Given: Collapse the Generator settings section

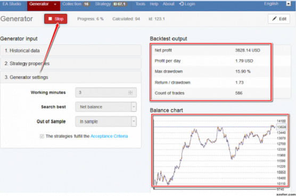Looking at the screenshot, I should tap(71, 77).
